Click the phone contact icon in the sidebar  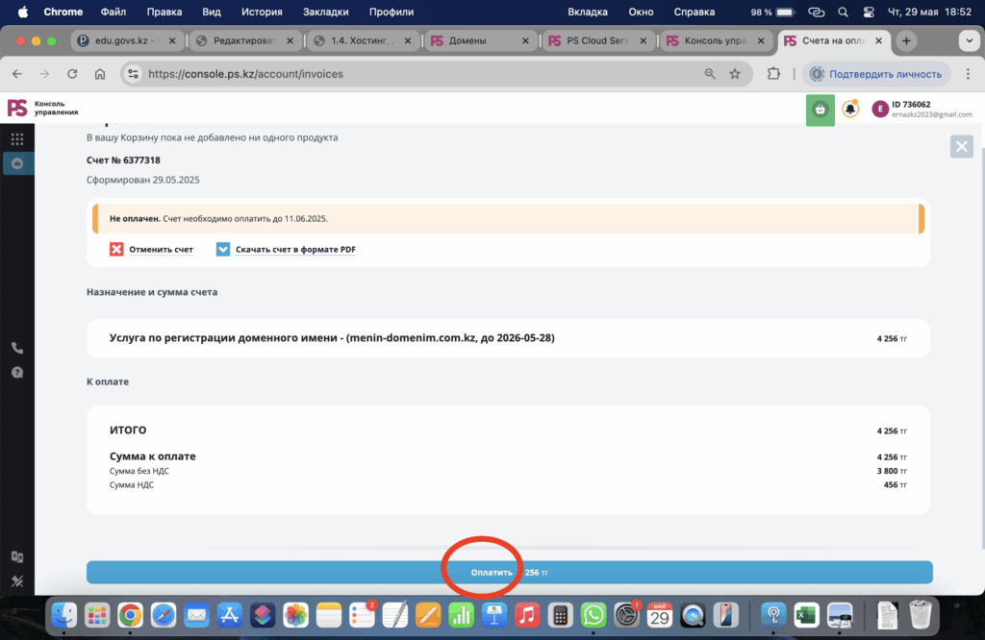17,348
